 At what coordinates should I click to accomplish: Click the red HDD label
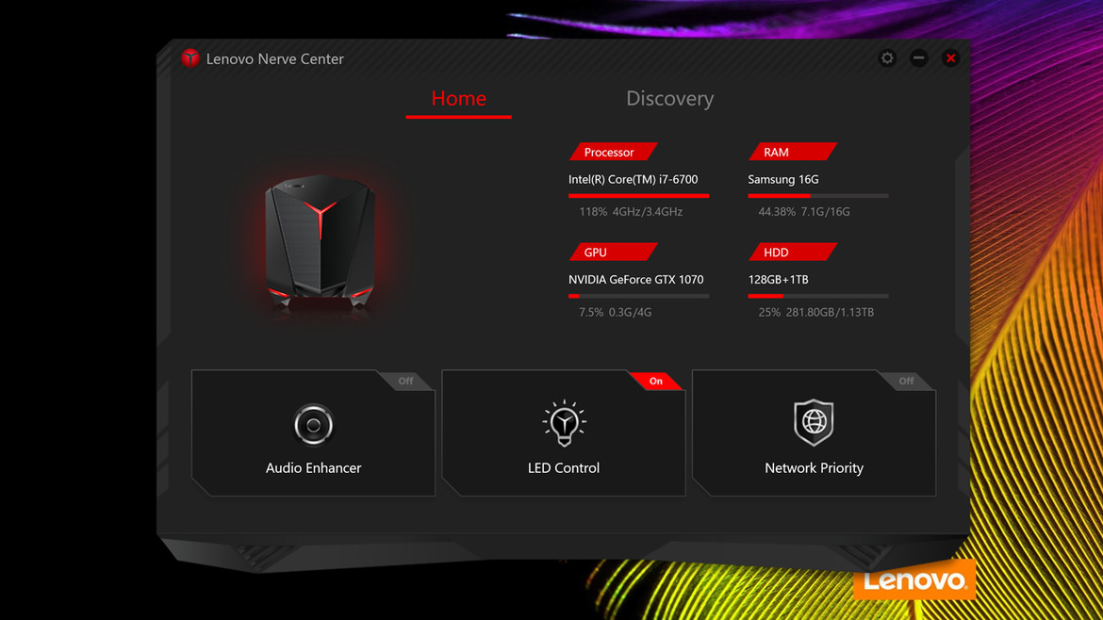793,253
